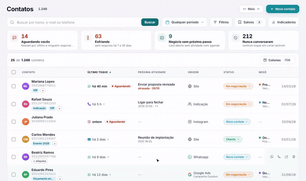Screen dimensions: 306x181
Task: Select the 'Nunca conversaram' 212 card
Action: pyautogui.click(x=264, y=41)
